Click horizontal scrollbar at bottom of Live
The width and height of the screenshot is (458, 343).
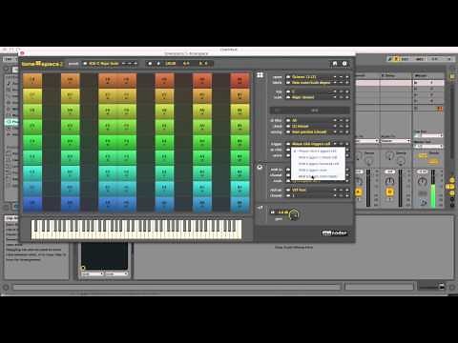[x=177, y=287]
